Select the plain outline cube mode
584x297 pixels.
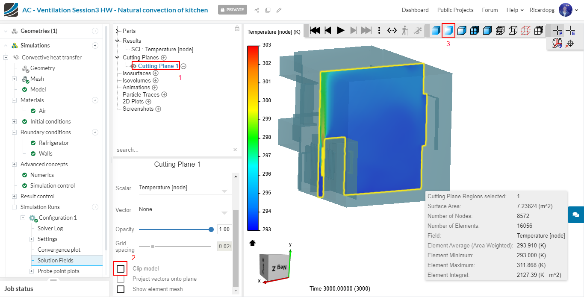(x=513, y=30)
